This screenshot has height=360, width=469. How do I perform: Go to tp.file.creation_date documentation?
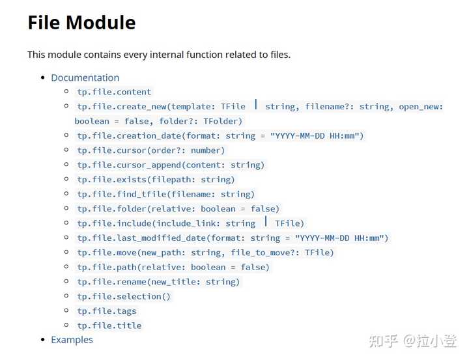coord(220,136)
